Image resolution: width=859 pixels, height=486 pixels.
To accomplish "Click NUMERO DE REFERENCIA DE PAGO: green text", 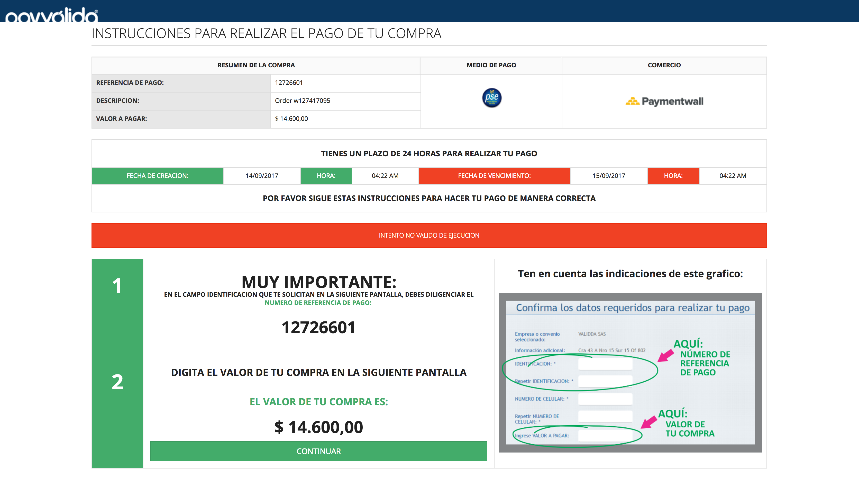I will tap(318, 303).
